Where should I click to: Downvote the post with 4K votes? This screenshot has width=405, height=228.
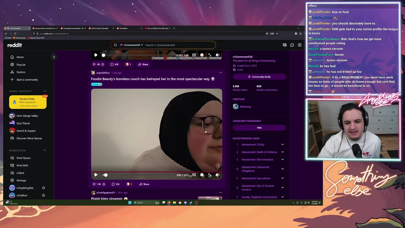click(103, 64)
